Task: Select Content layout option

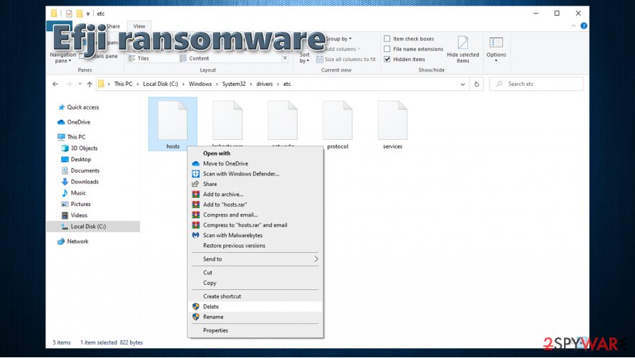Action: [x=194, y=58]
